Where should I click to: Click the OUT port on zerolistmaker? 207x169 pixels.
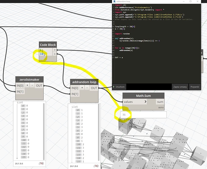pyautogui.click(x=39, y=86)
